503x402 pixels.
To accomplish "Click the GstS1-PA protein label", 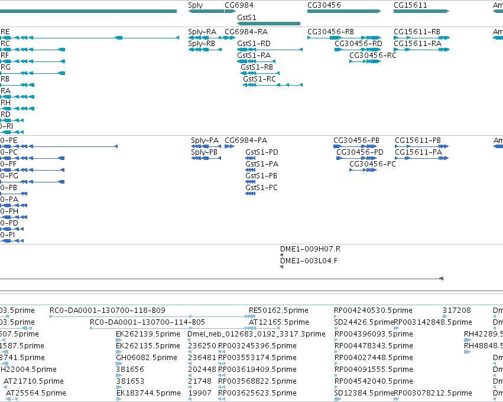I will coord(262,164).
